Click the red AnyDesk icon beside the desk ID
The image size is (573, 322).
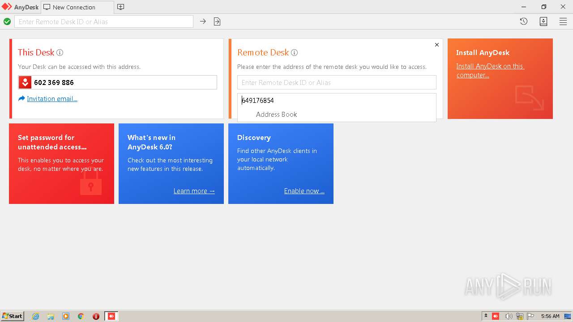25,82
